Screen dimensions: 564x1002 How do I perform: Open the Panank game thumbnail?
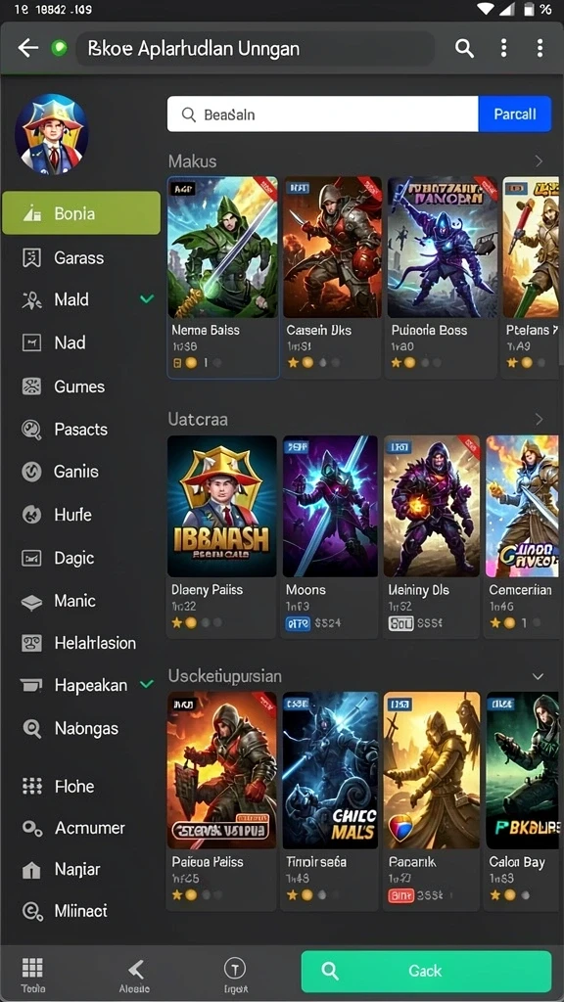click(432, 770)
